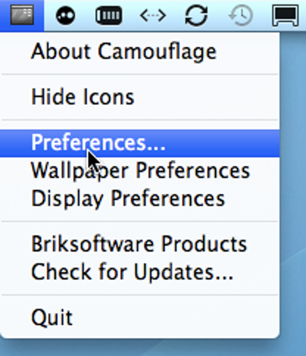This screenshot has height=356, width=306.
Task: Visit Briksoftware Products
Action: click(139, 244)
